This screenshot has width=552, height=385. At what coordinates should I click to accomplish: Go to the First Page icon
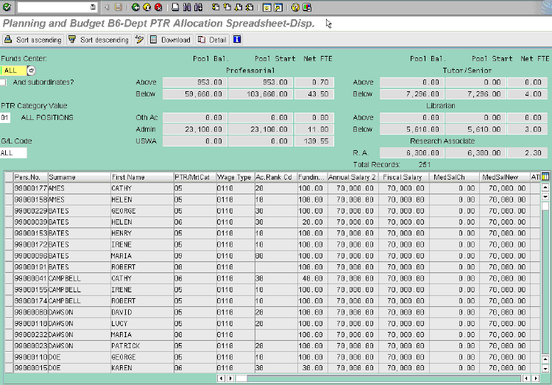pyautogui.click(x=216, y=7)
